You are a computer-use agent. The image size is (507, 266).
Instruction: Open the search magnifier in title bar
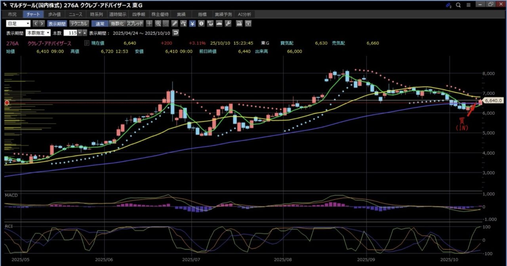pyautogui.click(x=458, y=5)
